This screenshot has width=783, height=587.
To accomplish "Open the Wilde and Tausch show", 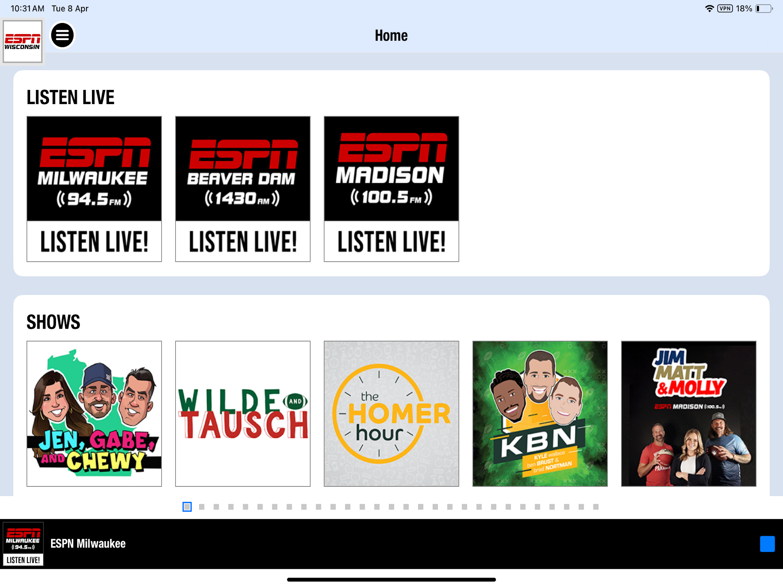I will click(x=243, y=414).
